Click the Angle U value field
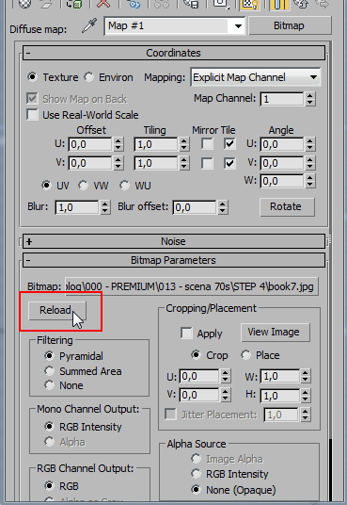This screenshot has width=347, height=505. (x=282, y=144)
